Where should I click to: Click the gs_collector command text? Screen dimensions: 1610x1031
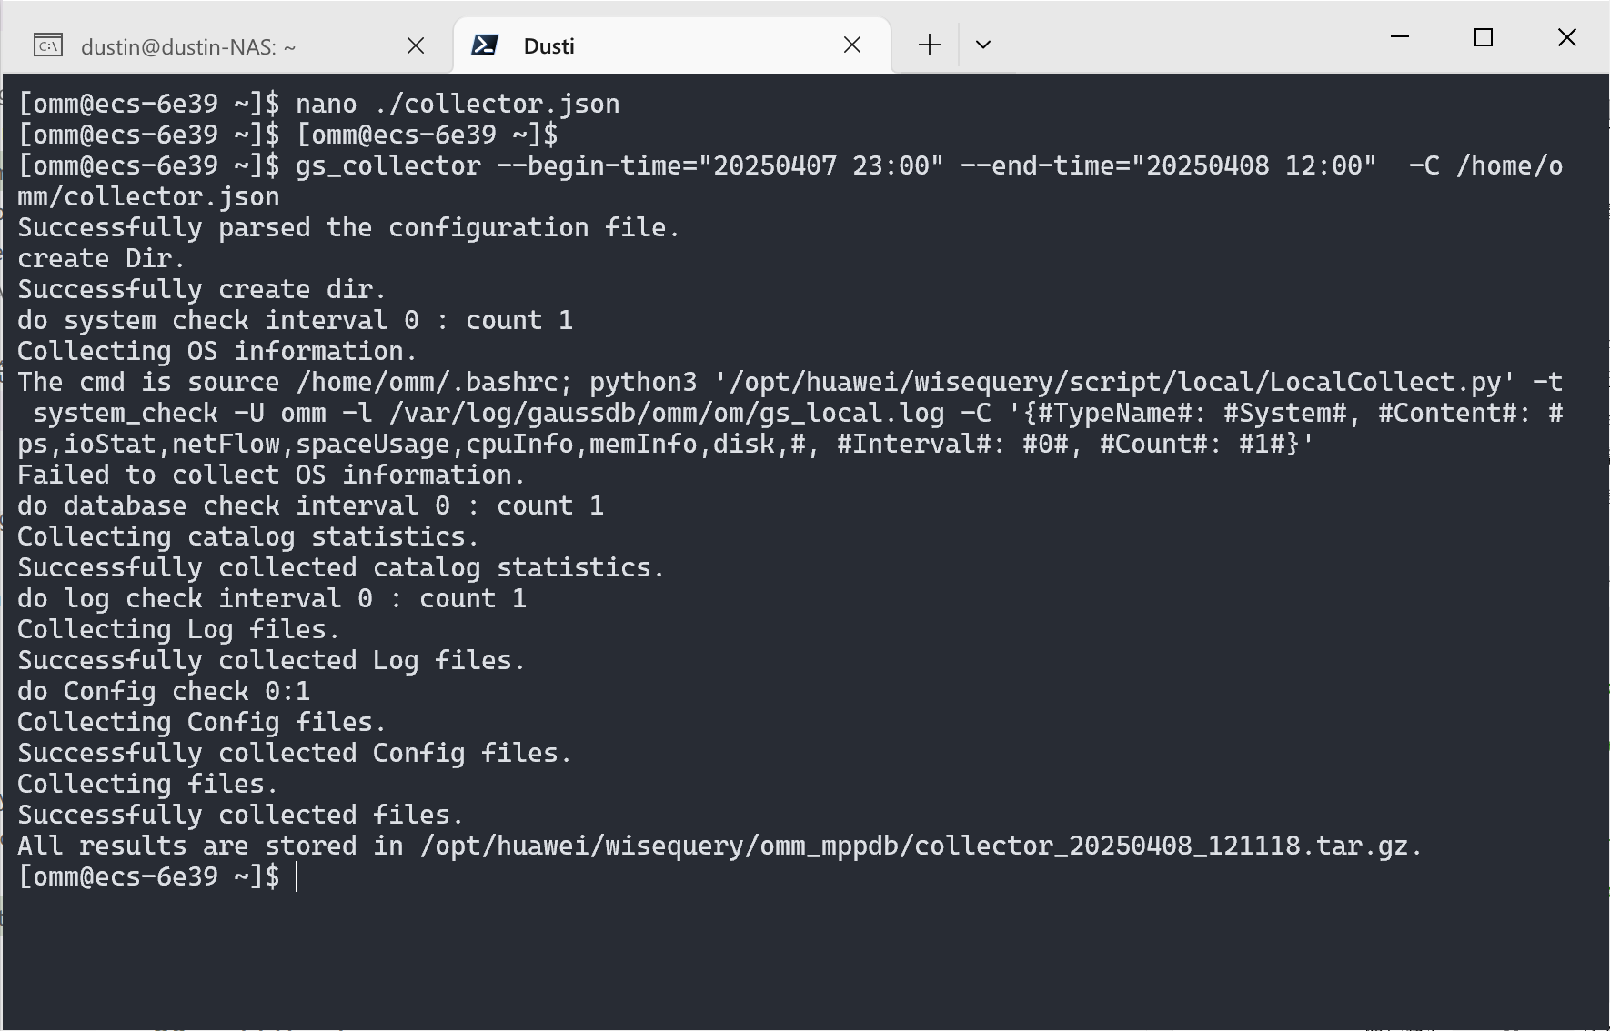pos(388,166)
